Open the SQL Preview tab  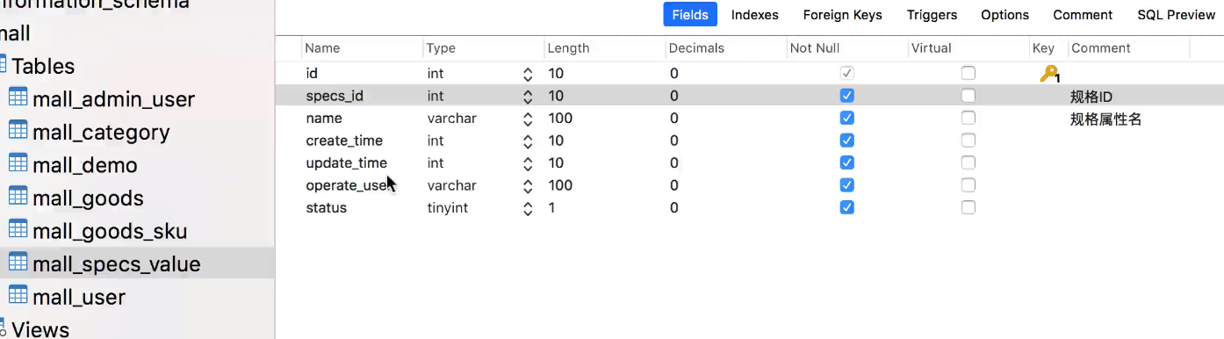1176,15
